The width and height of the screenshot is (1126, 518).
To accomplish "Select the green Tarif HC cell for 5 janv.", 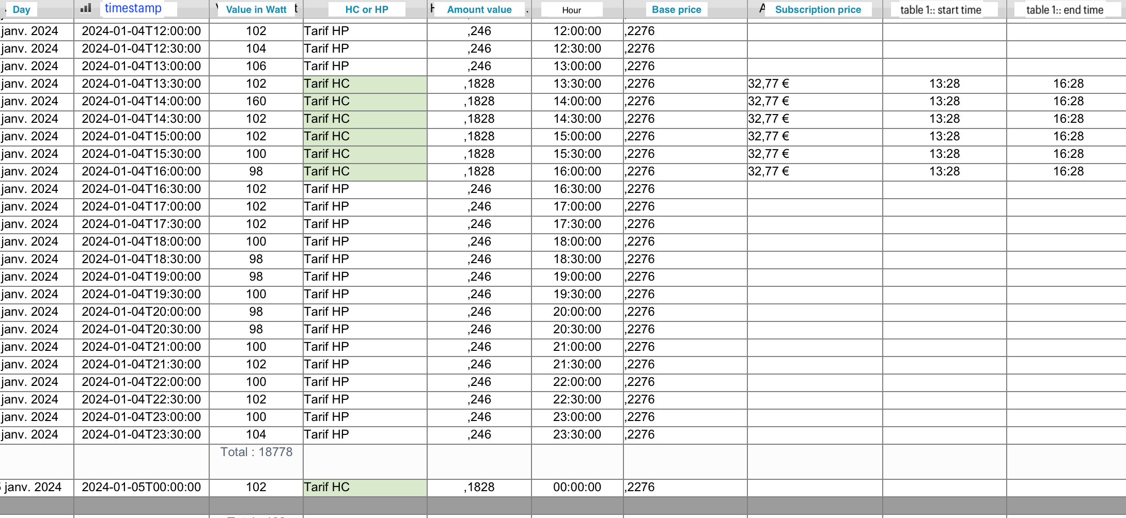I will click(x=365, y=487).
